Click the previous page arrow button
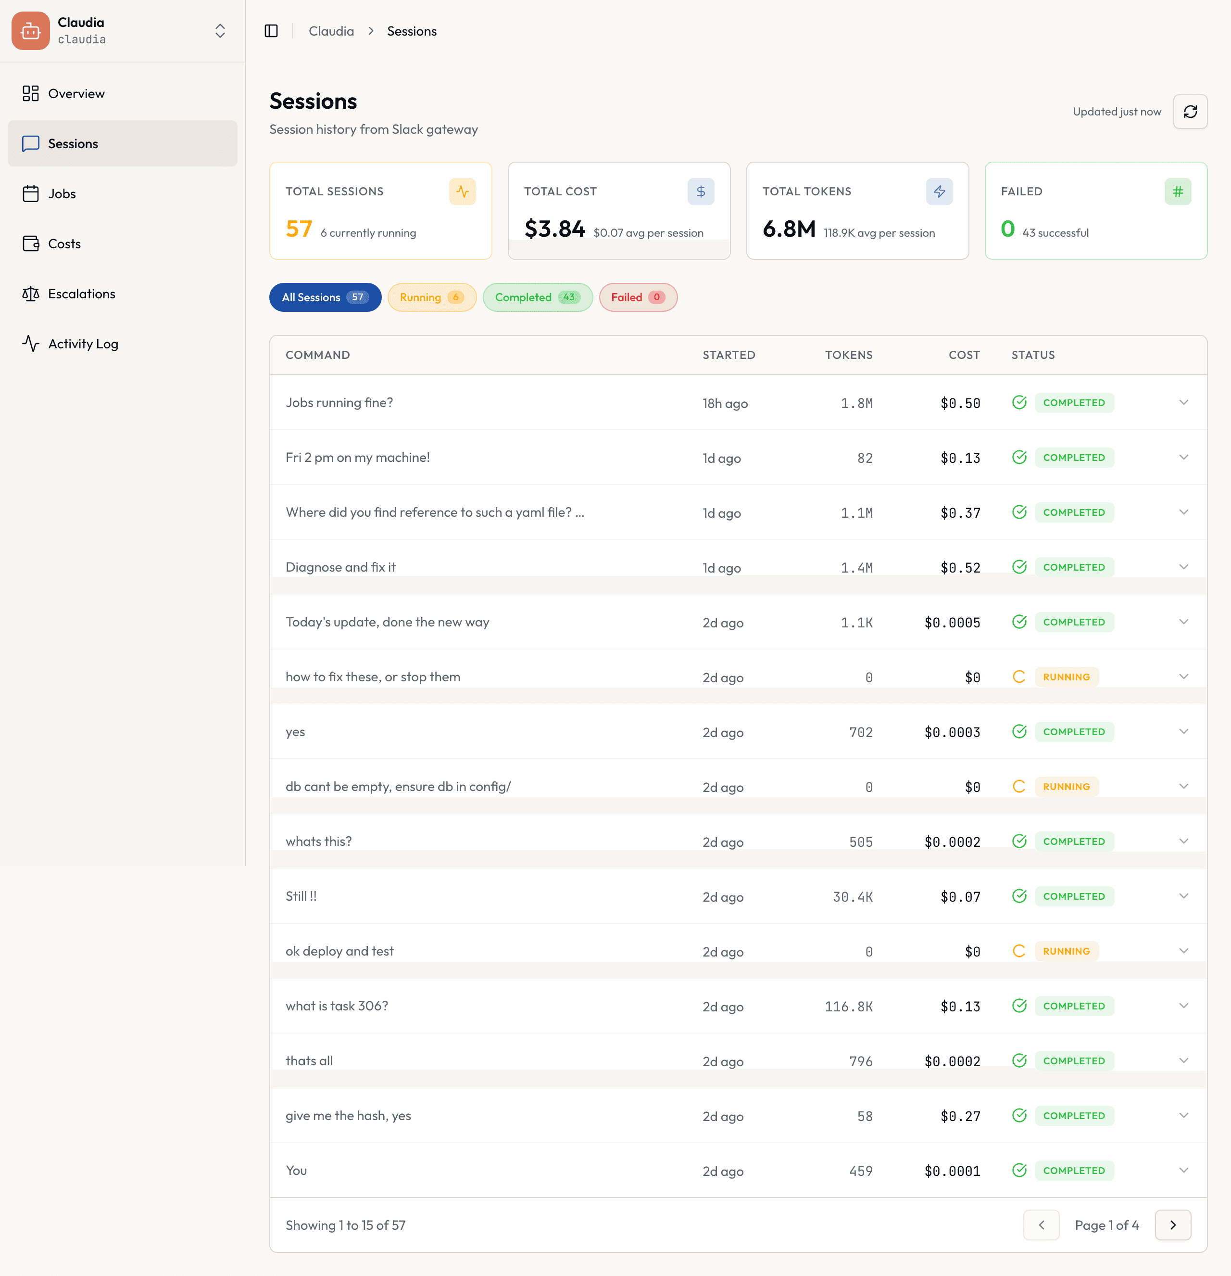The height and width of the screenshot is (1276, 1231). coord(1041,1225)
